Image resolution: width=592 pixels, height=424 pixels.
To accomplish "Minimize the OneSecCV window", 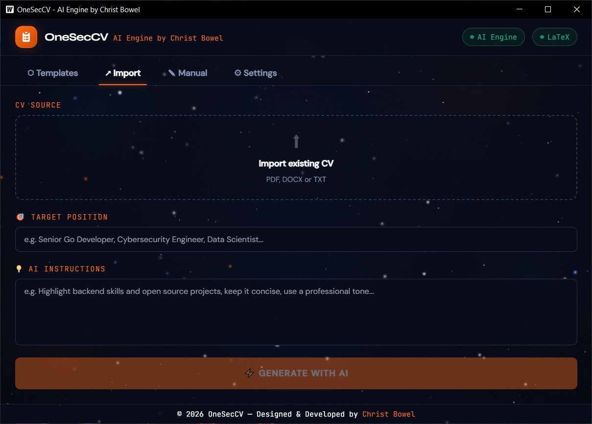I will 520,9.
